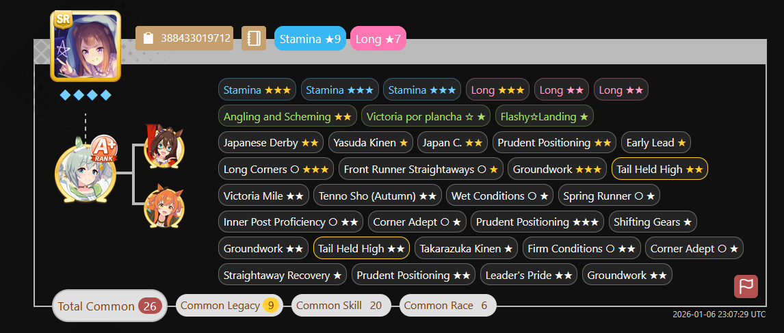Image resolution: width=784 pixels, height=333 pixels.
Task: Click the red flag report icon
Action: (746, 287)
